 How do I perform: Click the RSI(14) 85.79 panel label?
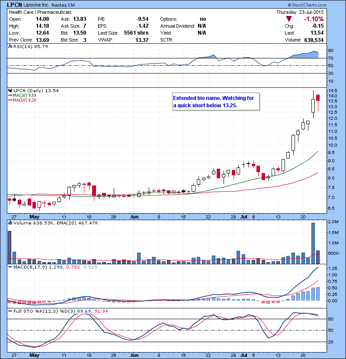pos(31,46)
